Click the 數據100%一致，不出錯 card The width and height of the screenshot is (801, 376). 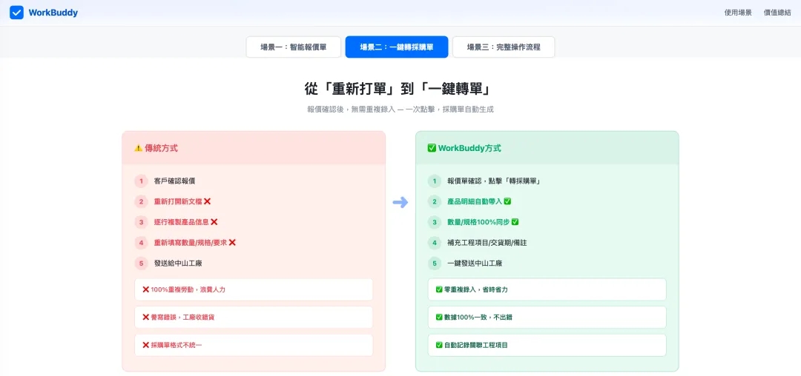(547, 317)
